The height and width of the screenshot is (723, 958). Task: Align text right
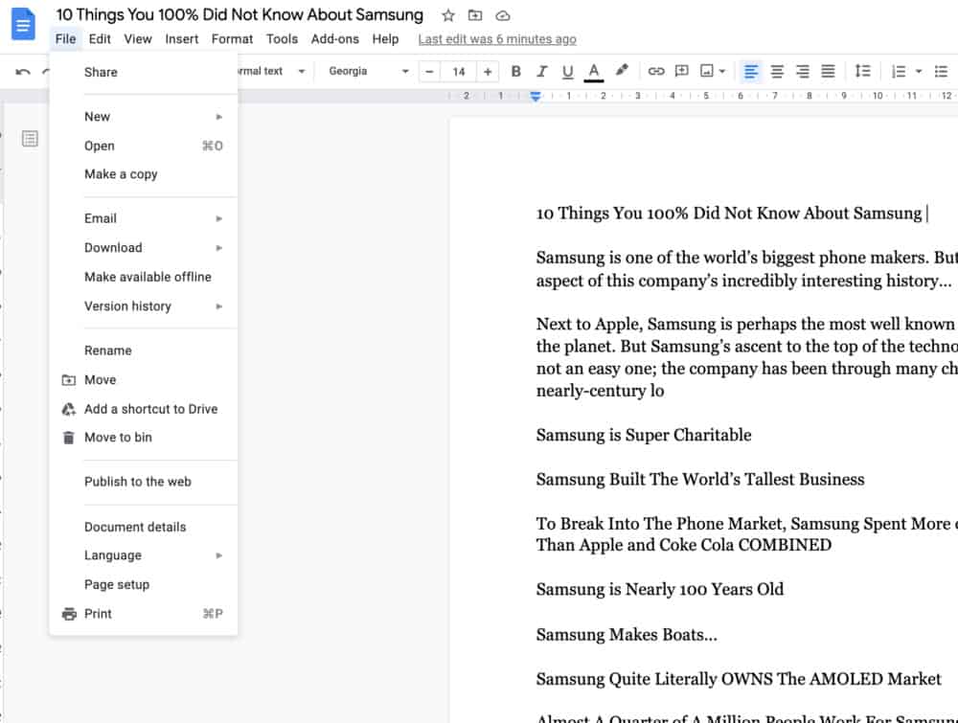(x=802, y=72)
